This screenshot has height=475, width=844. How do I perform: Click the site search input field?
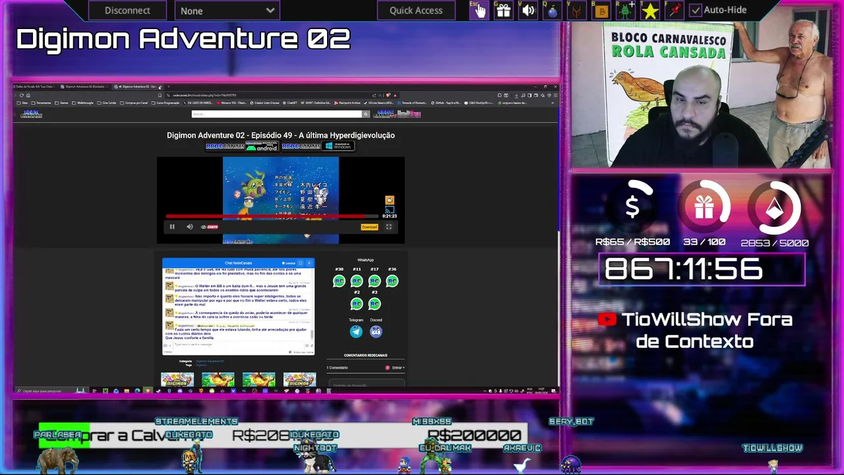pyautogui.click(x=277, y=114)
